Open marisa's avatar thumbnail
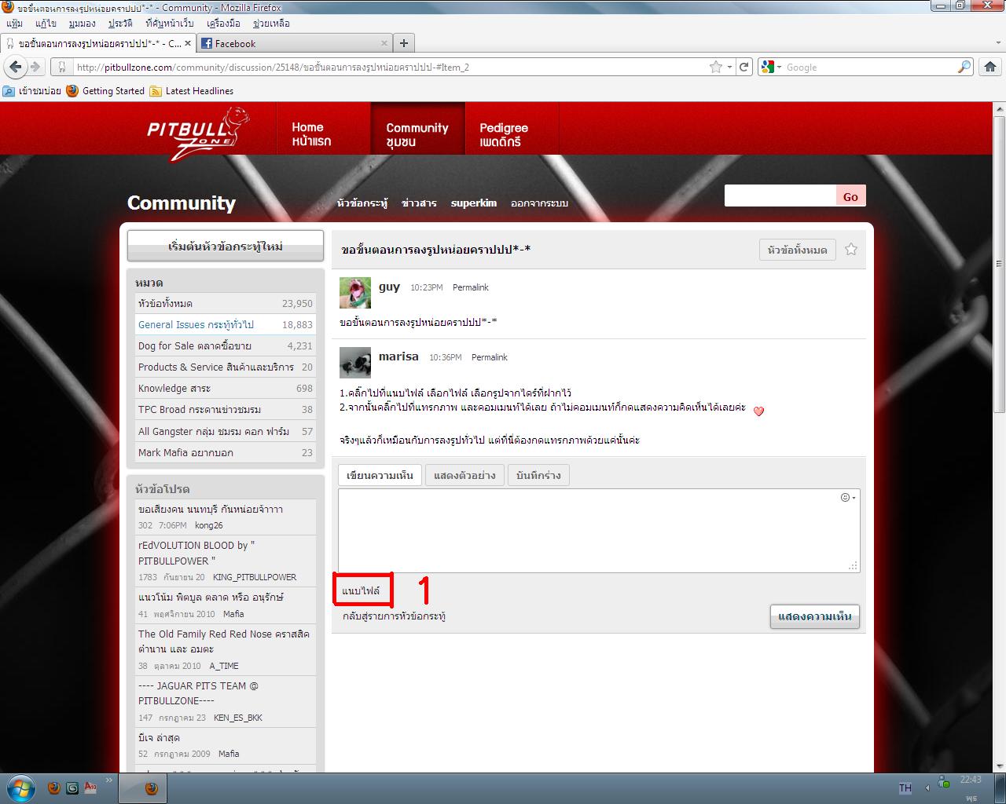The width and height of the screenshot is (1006, 804). click(x=355, y=363)
